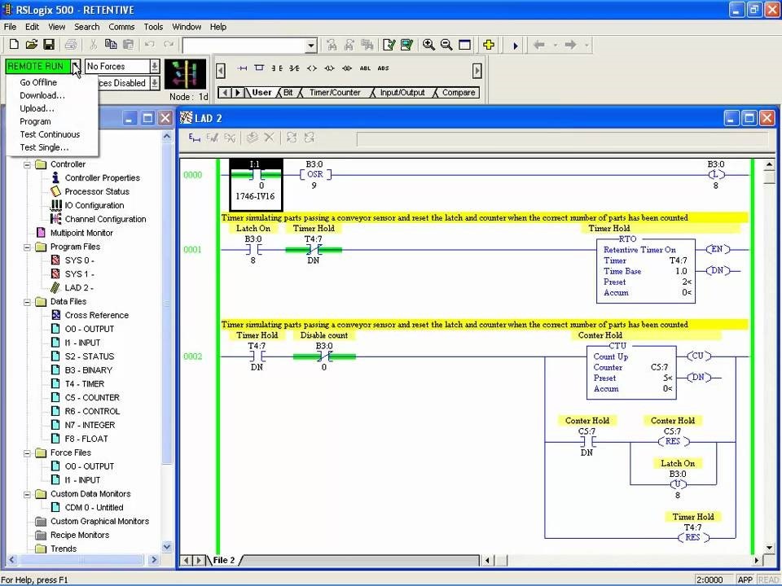Screen dimensions: 782x586
Task: Insert a branch instruction icon
Action: (x=259, y=68)
